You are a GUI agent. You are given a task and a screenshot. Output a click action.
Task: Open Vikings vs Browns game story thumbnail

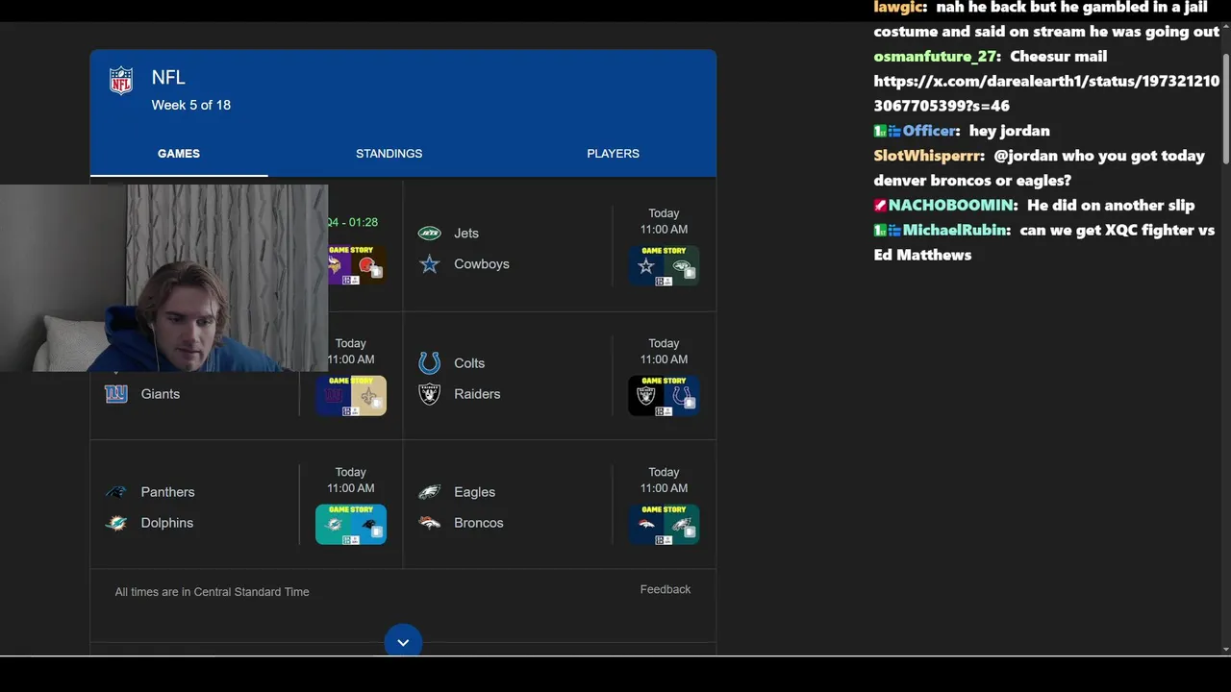coord(357,265)
